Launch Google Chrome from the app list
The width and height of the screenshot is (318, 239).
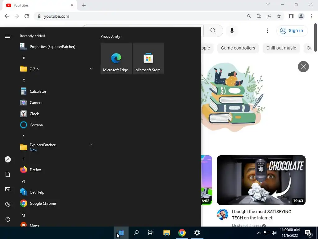click(x=57, y=203)
